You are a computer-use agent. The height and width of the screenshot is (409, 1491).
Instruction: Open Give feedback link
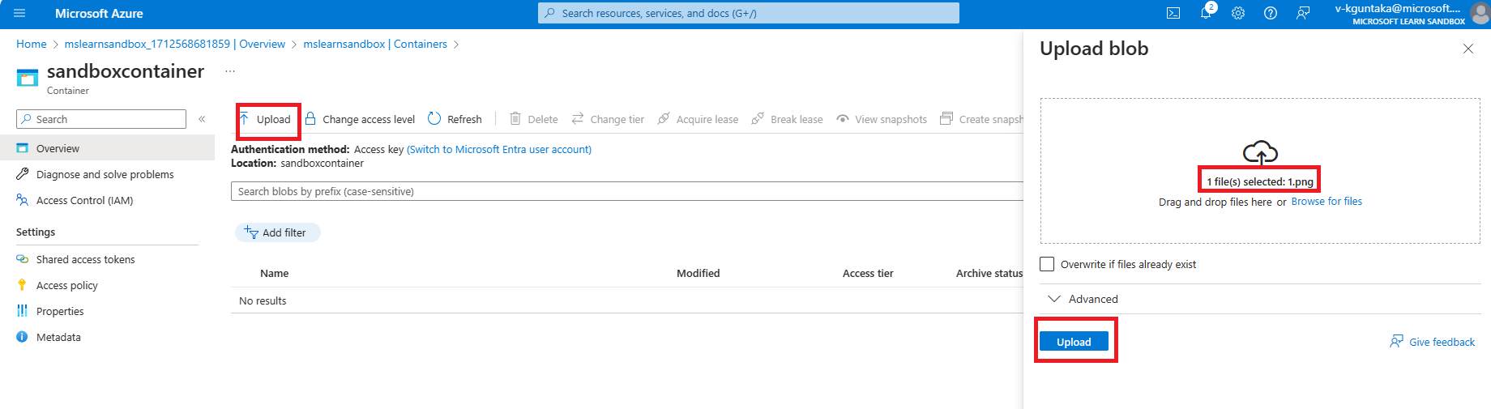coord(1433,342)
